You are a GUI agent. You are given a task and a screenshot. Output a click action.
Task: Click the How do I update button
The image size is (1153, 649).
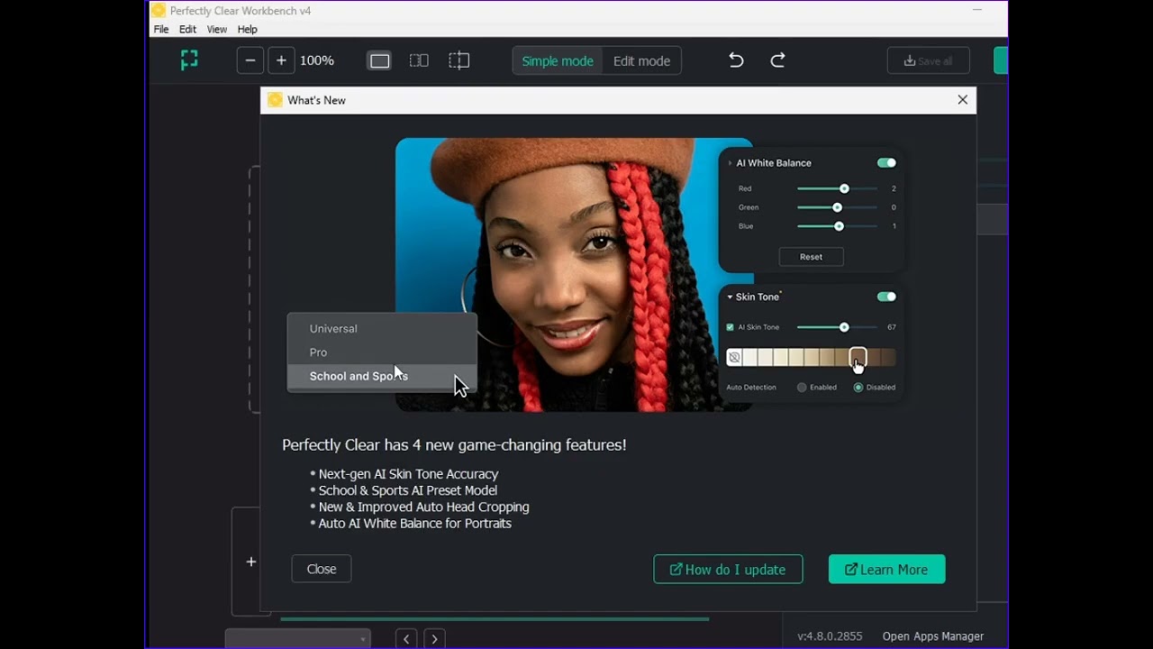point(728,569)
